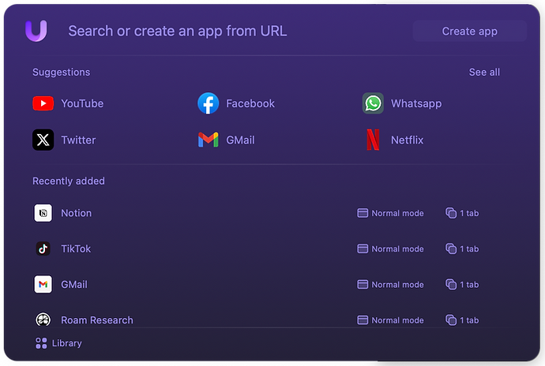
Task: Click the mode window icon in Roam Research row
Action: [363, 319]
